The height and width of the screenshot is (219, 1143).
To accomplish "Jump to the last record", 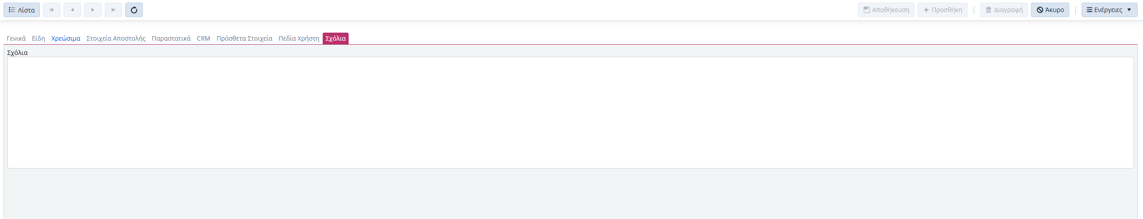I will click(113, 10).
